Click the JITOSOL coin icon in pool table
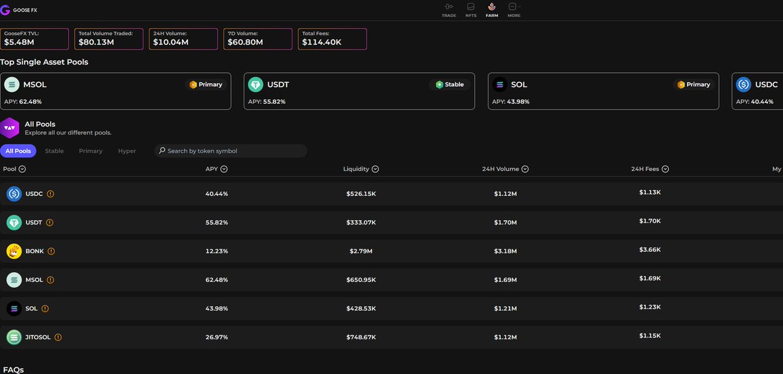783x374 pixels. click(x=14, y=337)
